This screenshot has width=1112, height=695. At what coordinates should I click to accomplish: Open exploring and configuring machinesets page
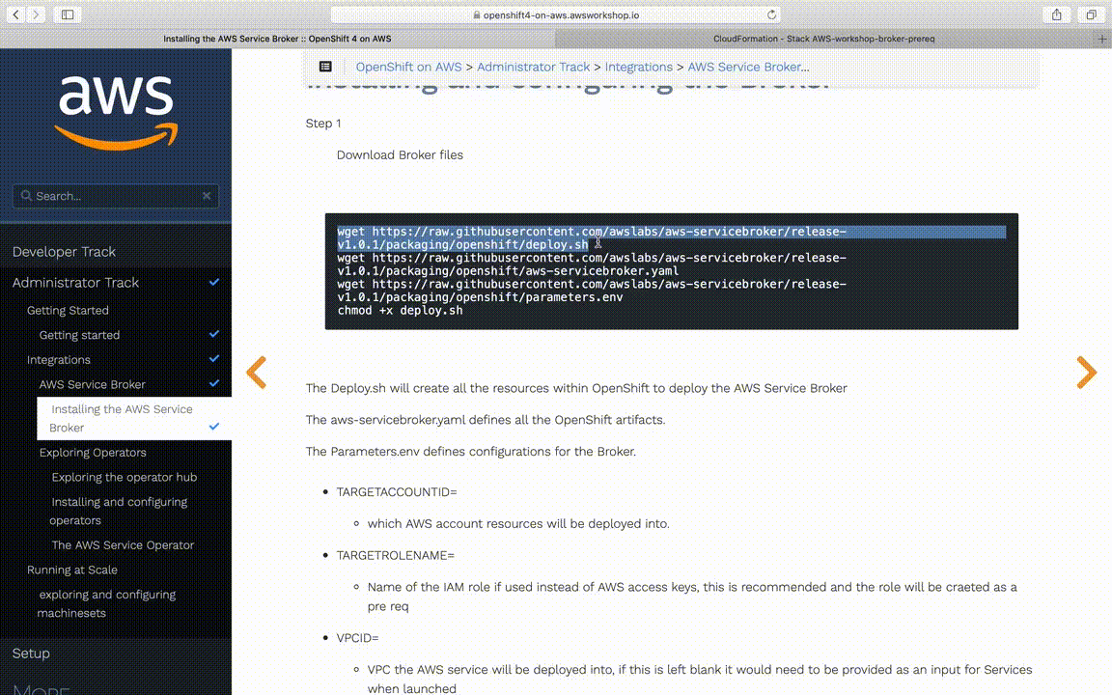[106, 603]
